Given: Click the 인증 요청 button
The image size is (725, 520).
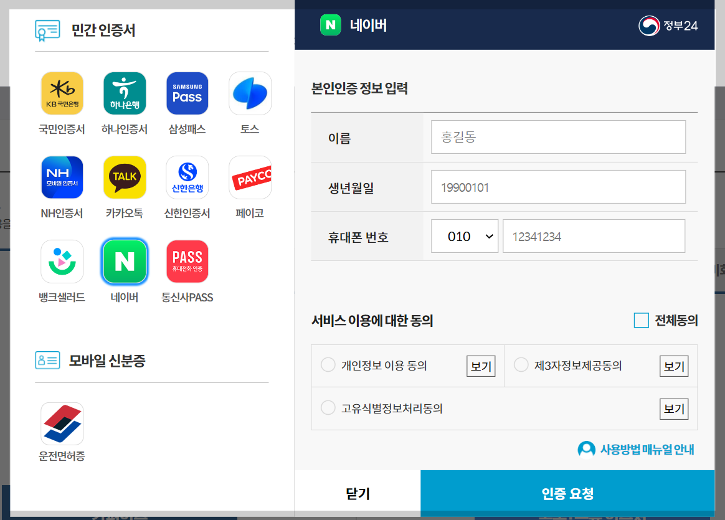Looking at the screenshot, I should pyautogui.click(x=568, y=493).
